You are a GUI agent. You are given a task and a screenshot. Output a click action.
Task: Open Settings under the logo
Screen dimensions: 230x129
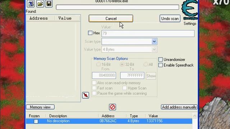[190, 24]
